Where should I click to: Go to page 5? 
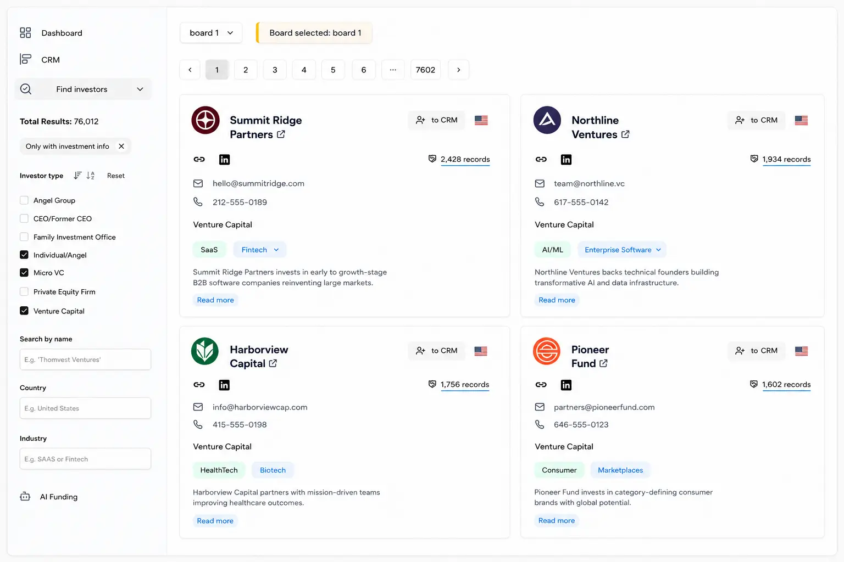[333, 70]
